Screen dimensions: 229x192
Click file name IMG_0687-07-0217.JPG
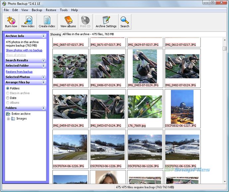[x=68, y=45]
